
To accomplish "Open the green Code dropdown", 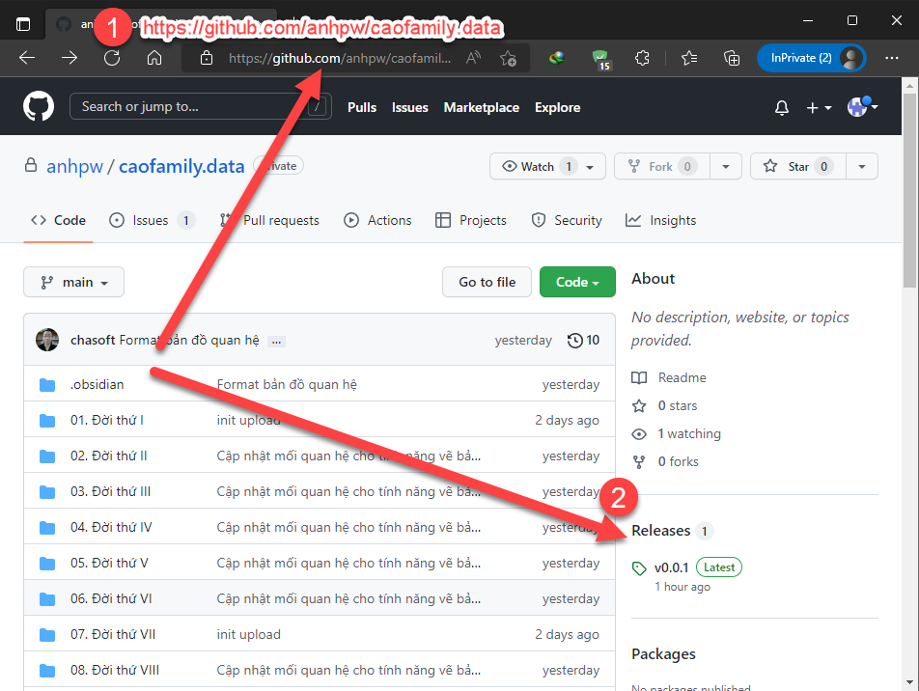I will 577,282.
